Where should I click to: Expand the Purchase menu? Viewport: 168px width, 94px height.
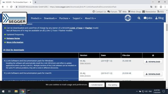[65, 18]
